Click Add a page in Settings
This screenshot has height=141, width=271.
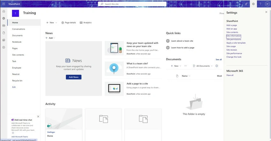[x=231, y=25]
